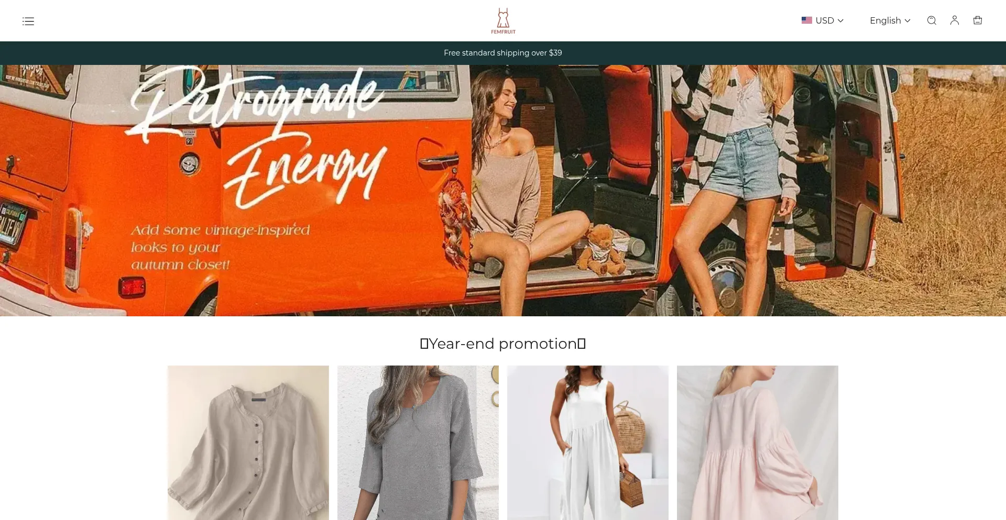Screen dimensions: 1006x520
Task: Open the beige button-up blouse product
Action: coord(248,443)
